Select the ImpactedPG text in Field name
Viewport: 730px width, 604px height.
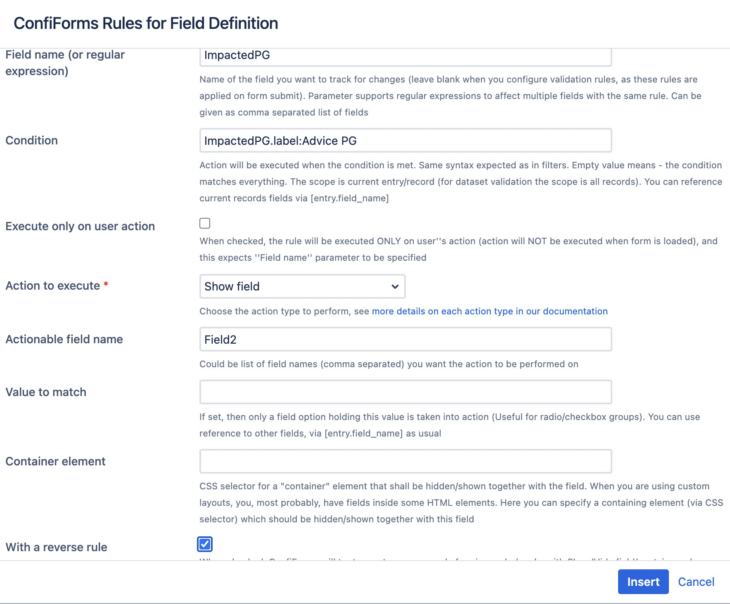coord(236,55)
